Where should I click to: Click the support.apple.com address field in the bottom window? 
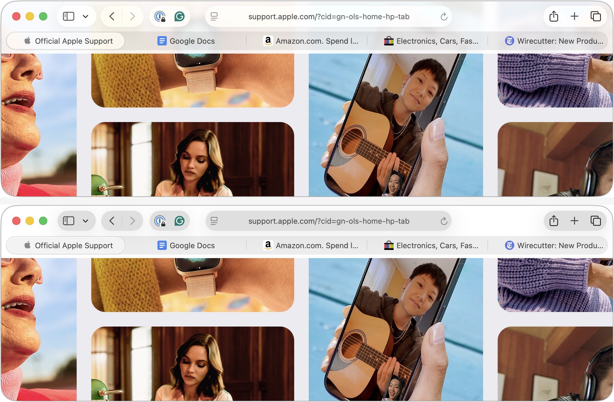(x=329, y=221)
